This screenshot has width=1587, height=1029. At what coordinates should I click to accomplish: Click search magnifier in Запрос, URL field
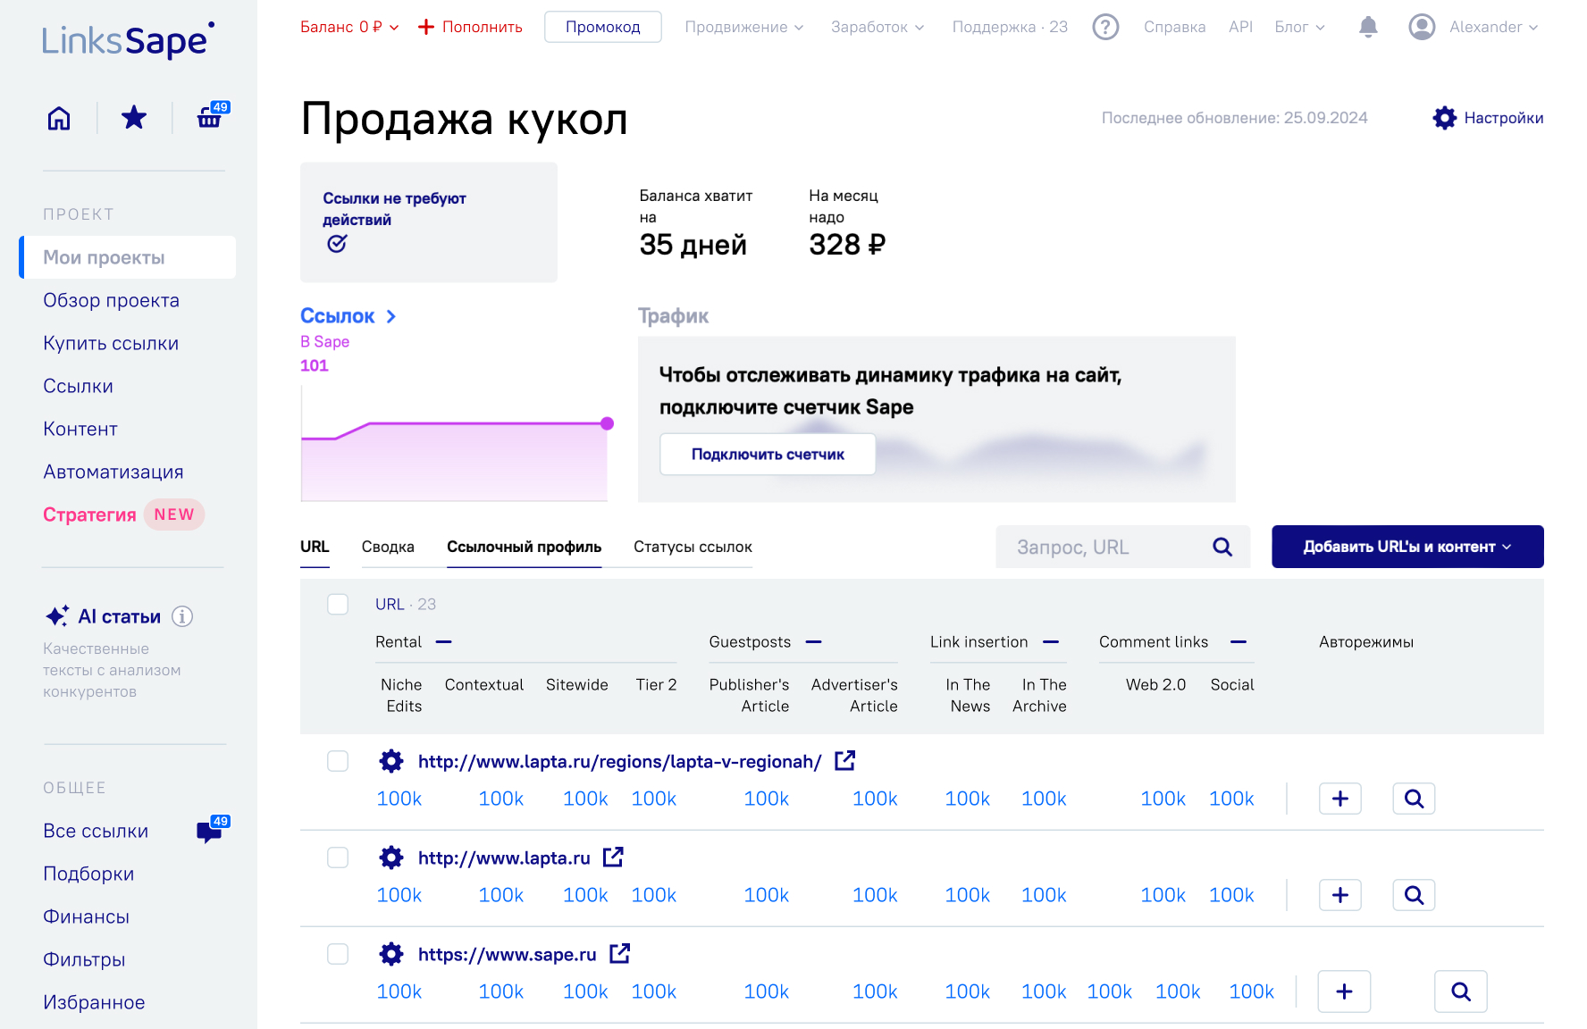point(1222,547)
